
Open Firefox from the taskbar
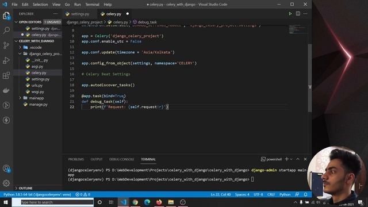(159, 202)
